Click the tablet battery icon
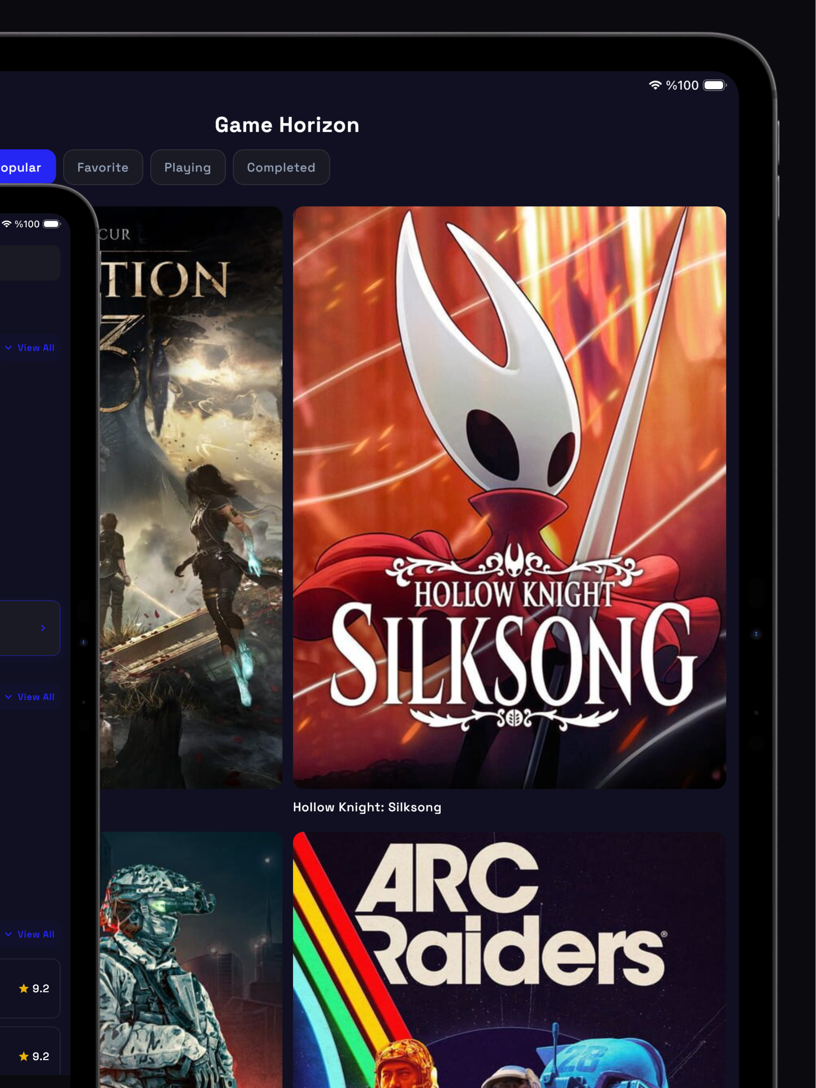The width and height of the screenshot is (816, 1088). (x=715, y=85)
